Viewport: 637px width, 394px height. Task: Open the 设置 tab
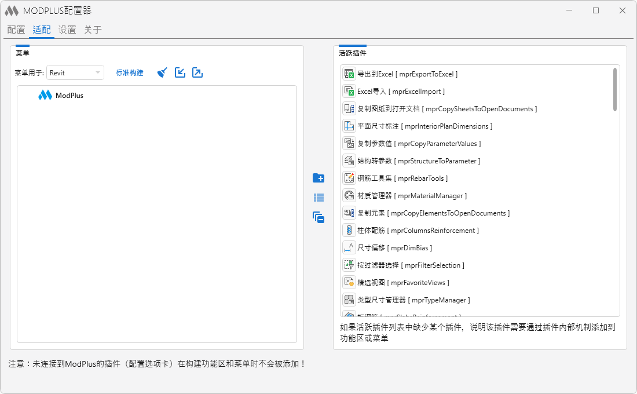click(67, 30)
